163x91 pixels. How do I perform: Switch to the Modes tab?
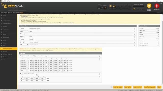click(8, 35)
